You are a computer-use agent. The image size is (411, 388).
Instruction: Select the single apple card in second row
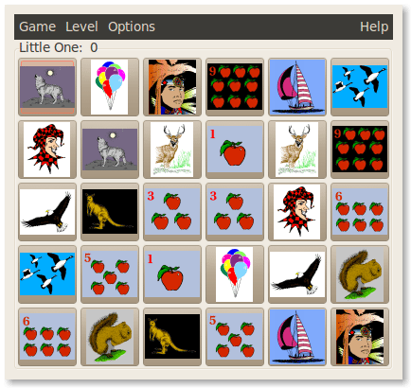click(x=235, y=150)
